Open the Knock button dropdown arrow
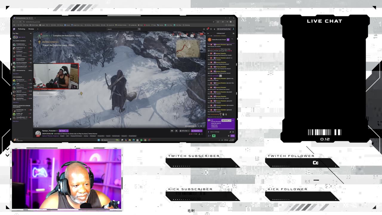Screen dimensions: 382x215 click(67, 131)
